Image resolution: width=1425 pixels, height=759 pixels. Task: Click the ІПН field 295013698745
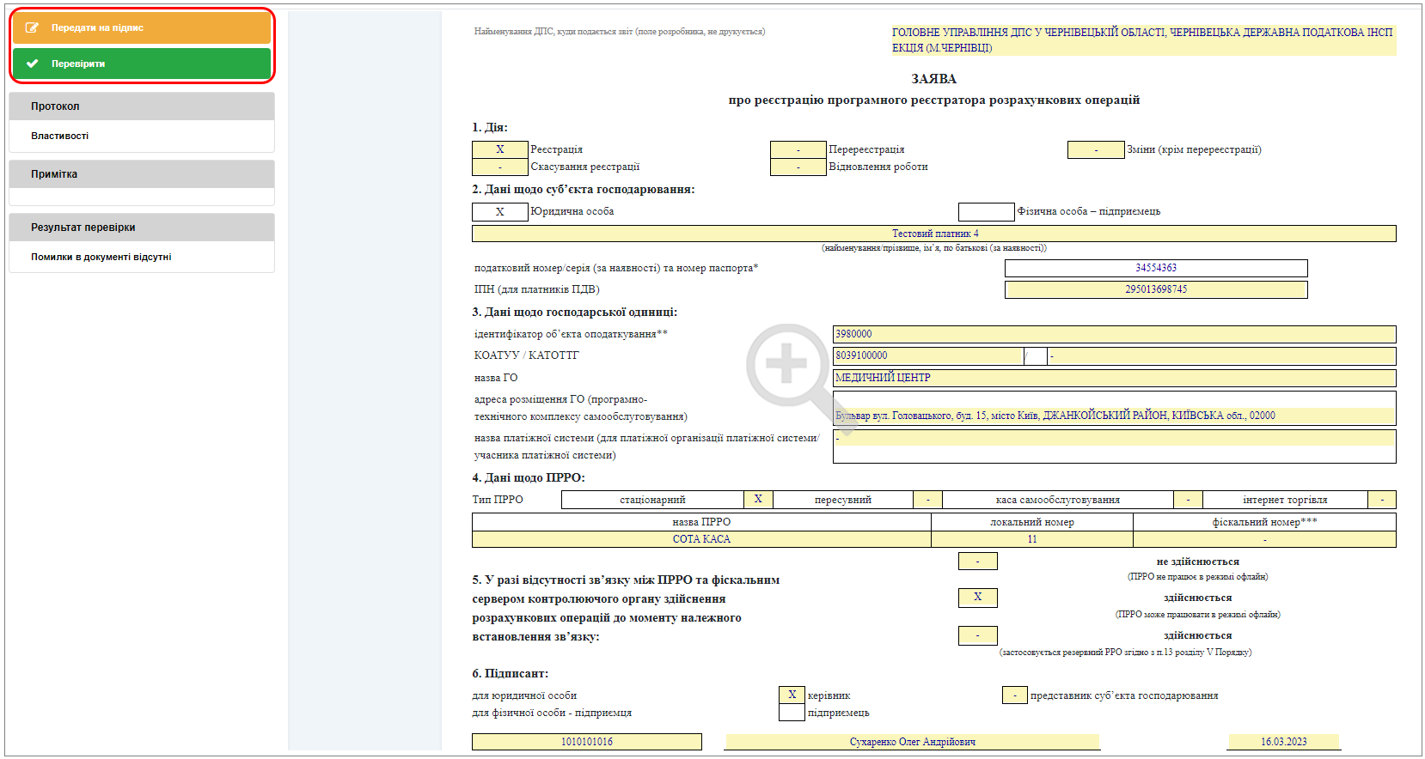point(1156,289)
